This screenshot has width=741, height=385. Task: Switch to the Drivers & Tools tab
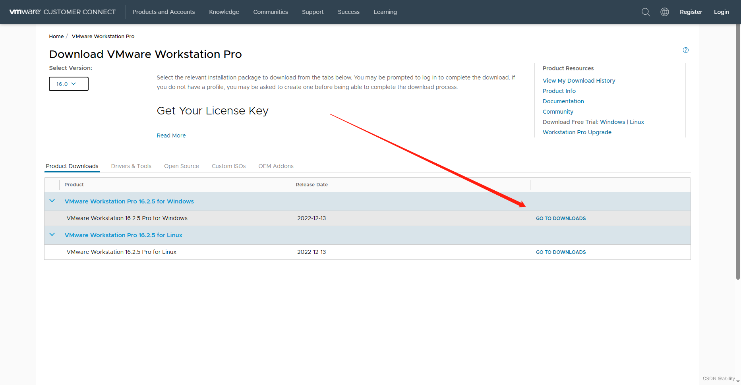[131, 166]
